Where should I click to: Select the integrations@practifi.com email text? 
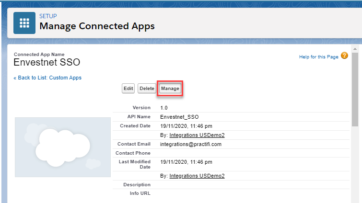coord(191,144)
